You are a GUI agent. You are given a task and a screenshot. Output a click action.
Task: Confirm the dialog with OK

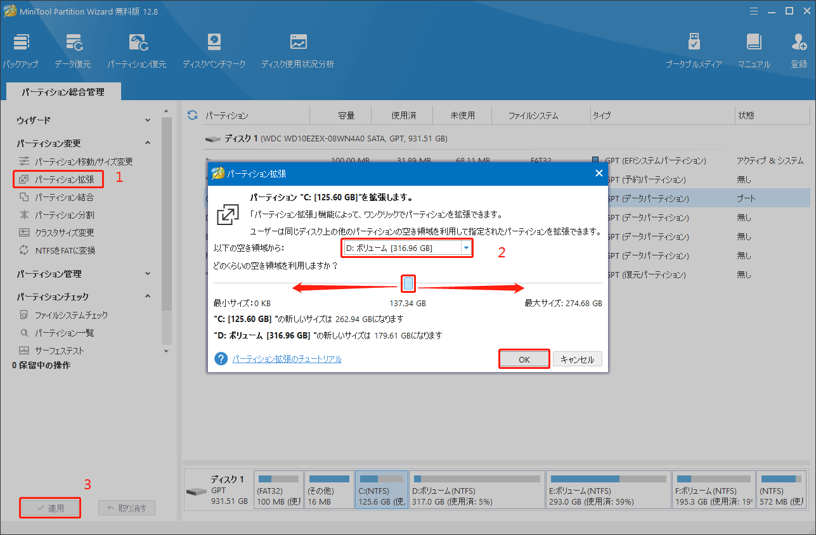[524, 359]
